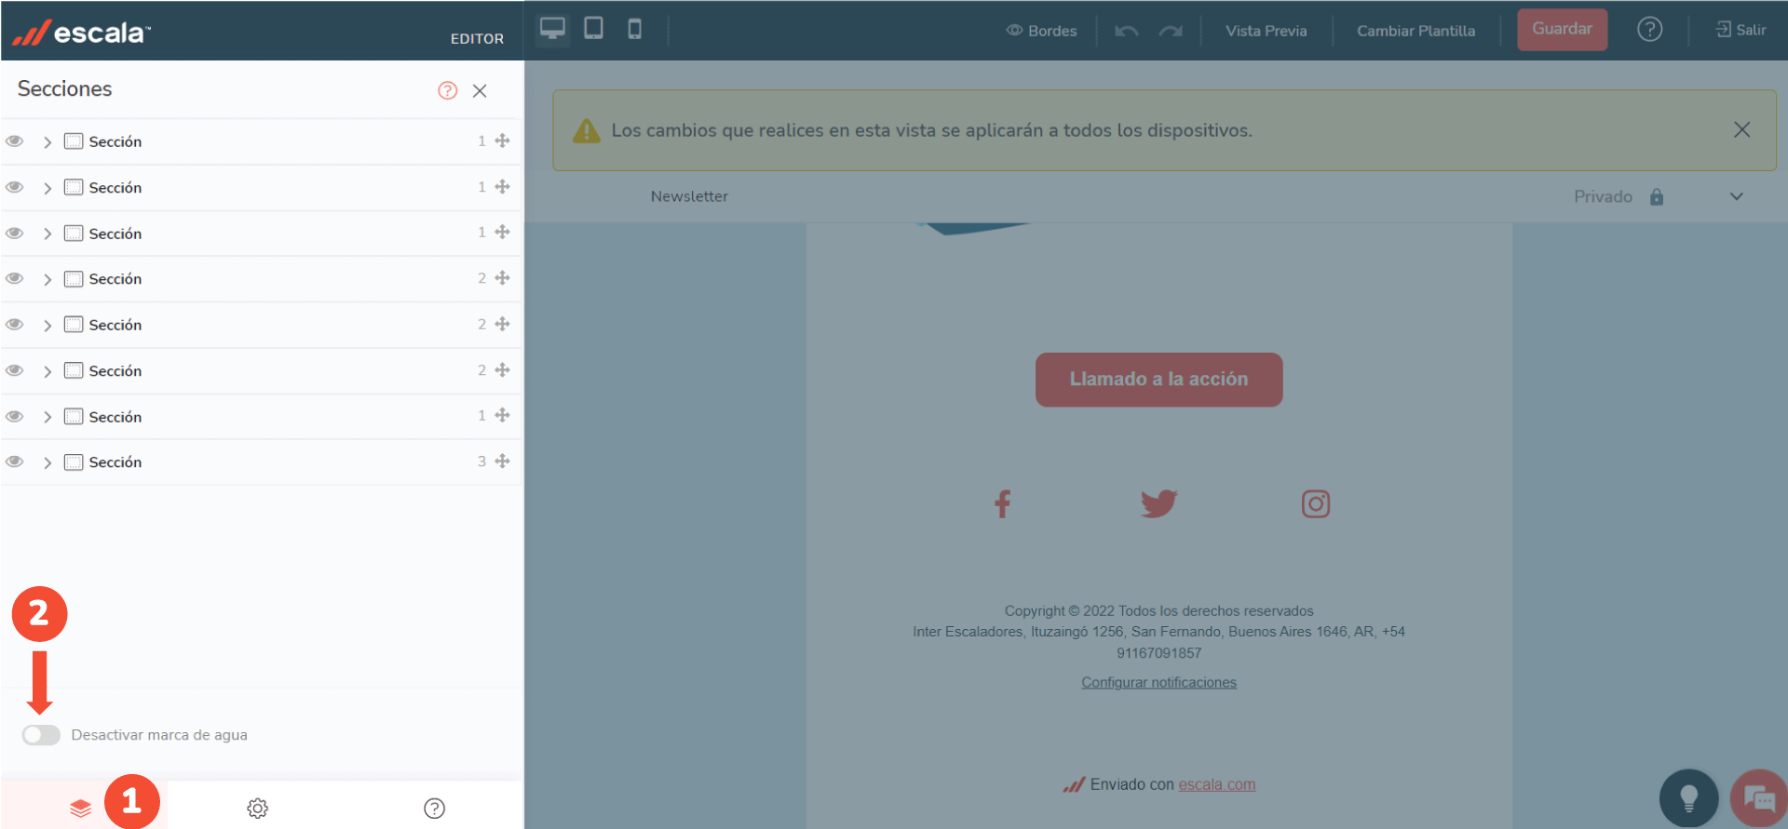Viewport: 1788px width, 829px height.
Task: Click move handle of fourth Sección row
Action: coord(502,278)
